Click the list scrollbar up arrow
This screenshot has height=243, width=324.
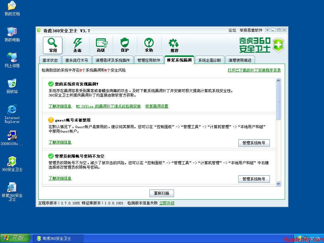tap(278, 81)
